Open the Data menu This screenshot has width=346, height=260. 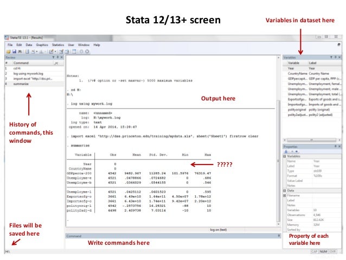pos(29,45)
